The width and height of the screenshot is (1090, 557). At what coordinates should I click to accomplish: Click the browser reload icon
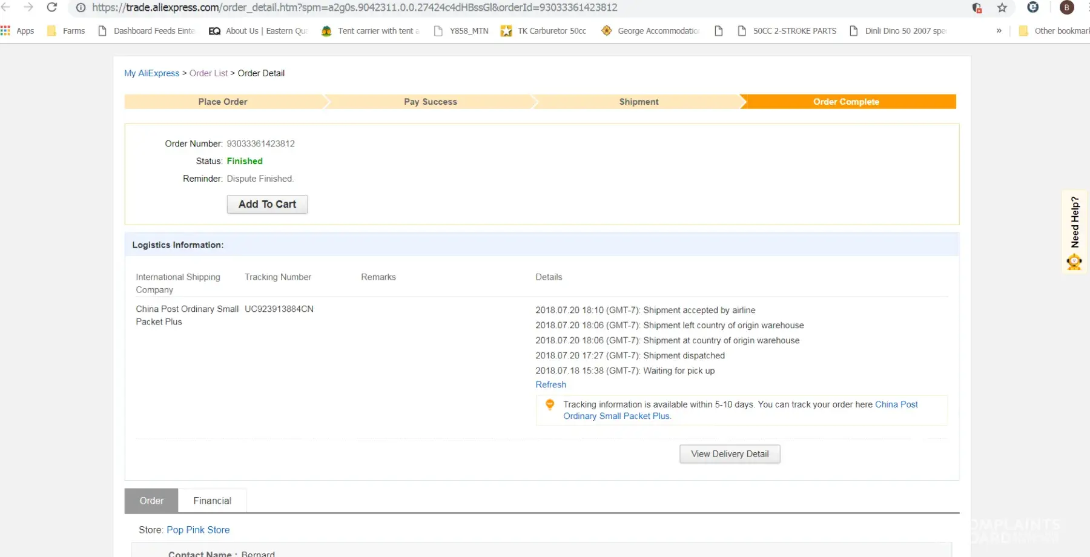click(52, 7)
